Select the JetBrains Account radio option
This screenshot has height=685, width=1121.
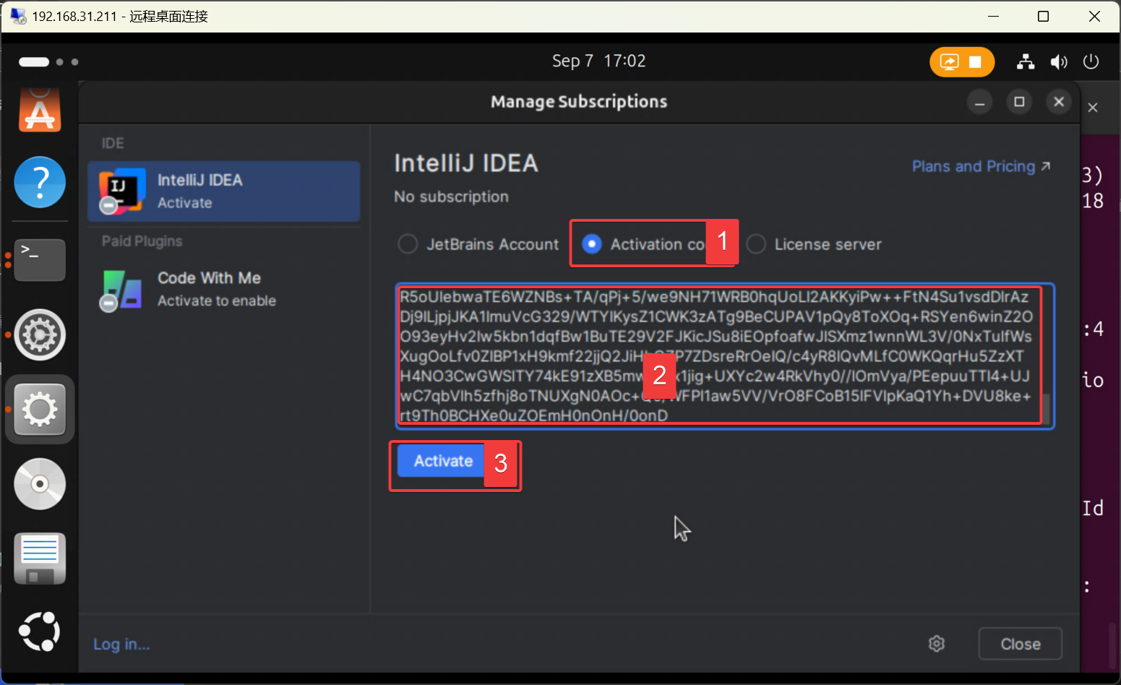408,244
